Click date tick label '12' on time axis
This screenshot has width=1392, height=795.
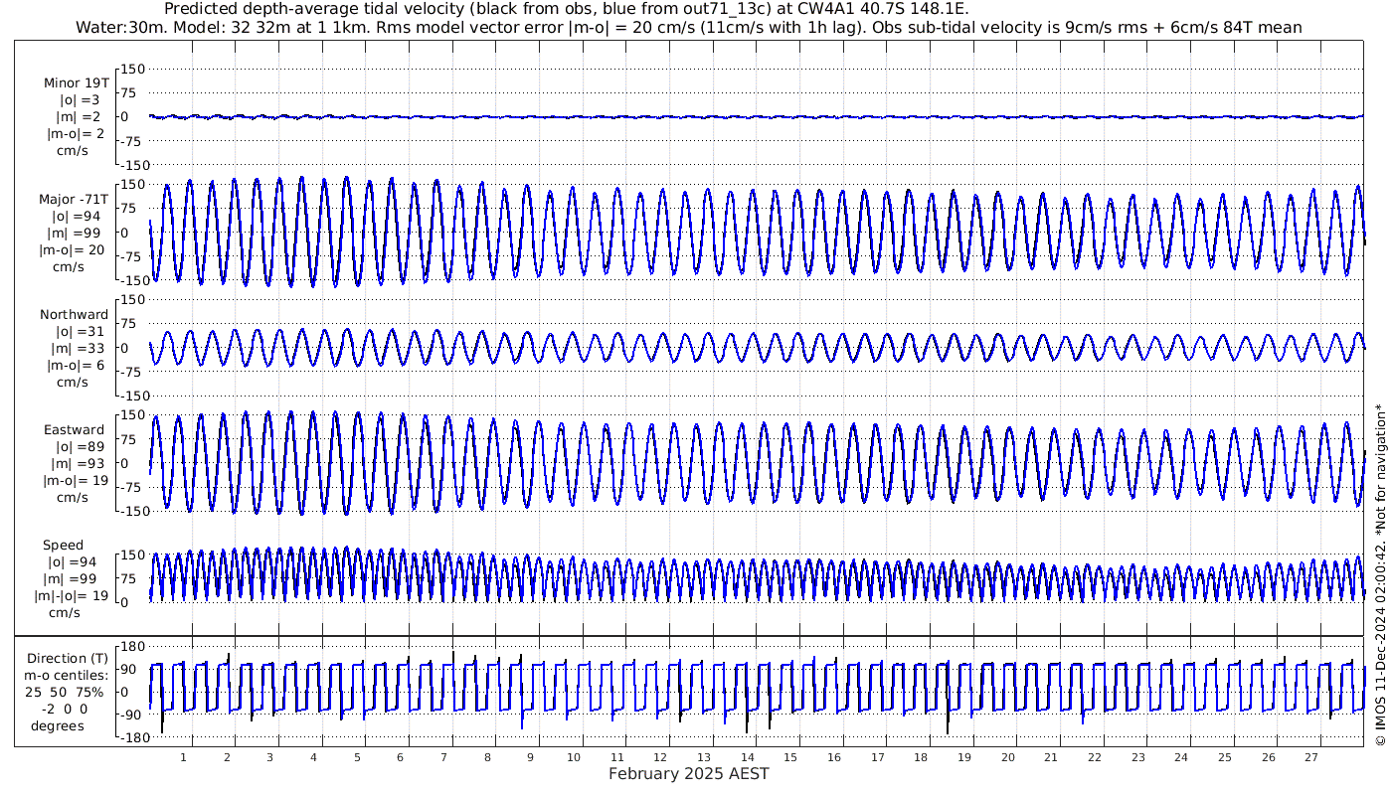pyautogui.click(x=660, y=757)
